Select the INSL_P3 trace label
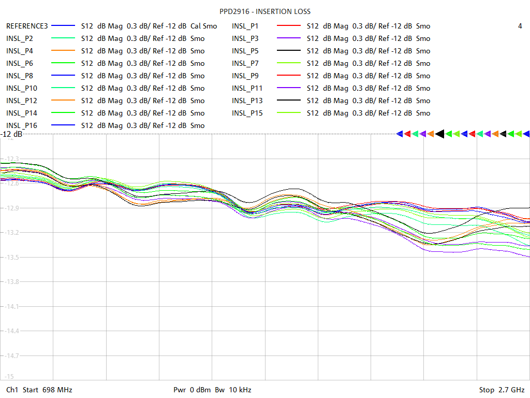 245,38
